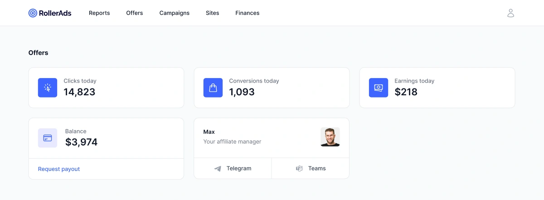Screen dimensions: 544x200
Task: Click the 'Conversions today' label
Action: coord(254,81)
